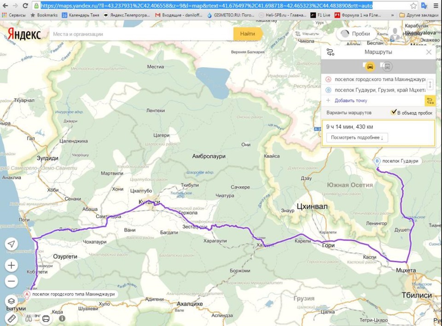Screen dimensions: 442x326
Task: Click the Амбролаури label on the map
Action: click(x=209, y=156)
